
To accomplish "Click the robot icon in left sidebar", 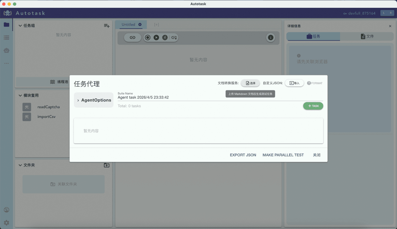I will [7, 50].
